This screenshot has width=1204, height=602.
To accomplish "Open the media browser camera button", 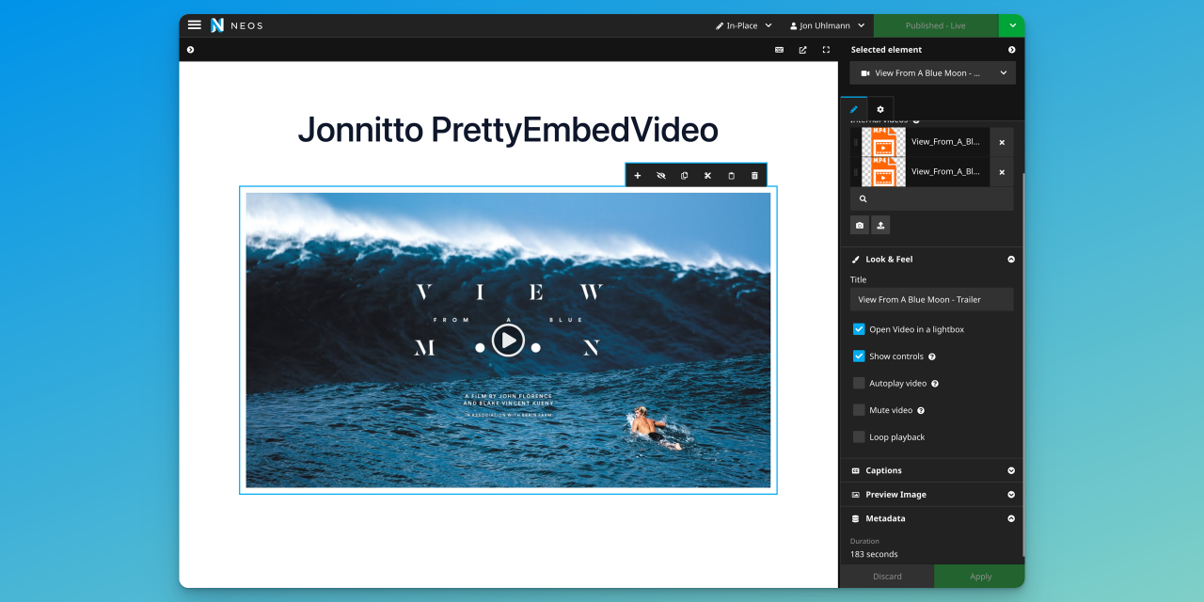I will tap(860, 225).
